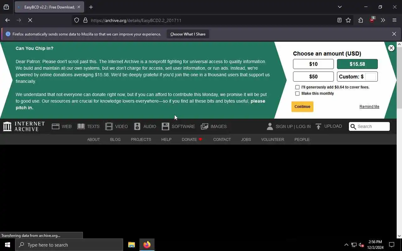The width and height of the screenshot is (402, 251).
Task: Click the custom amount input field
Action: click(x=371, y=77)
